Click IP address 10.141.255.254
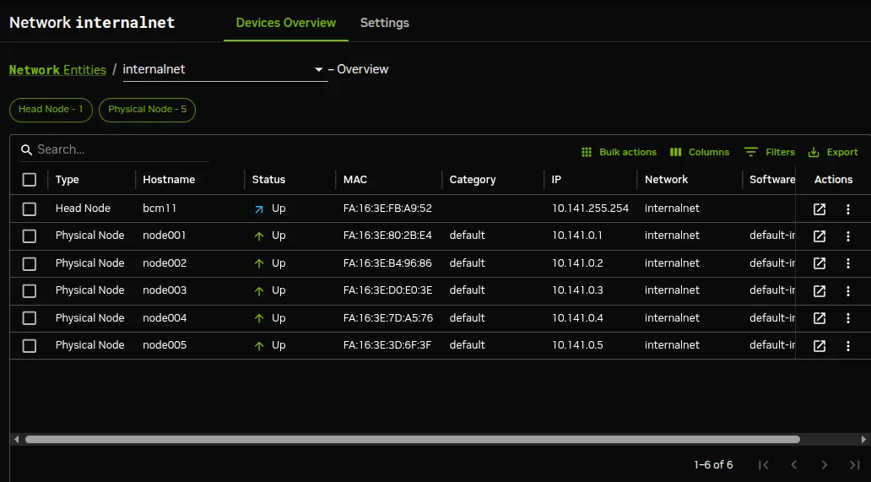871x482 pixels. click(x=590, y=209)
